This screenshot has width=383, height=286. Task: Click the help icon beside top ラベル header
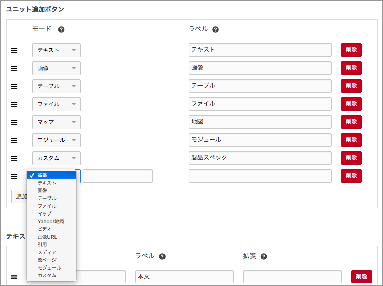(215, 30)
